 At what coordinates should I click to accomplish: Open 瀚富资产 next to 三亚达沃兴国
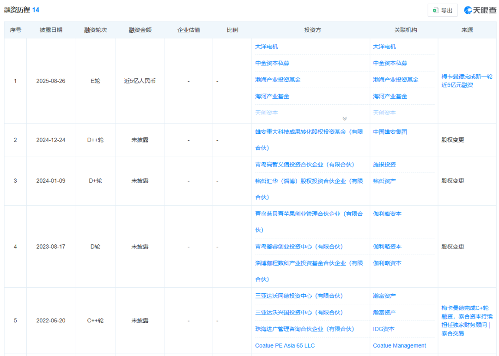click(x=384, y=313)
